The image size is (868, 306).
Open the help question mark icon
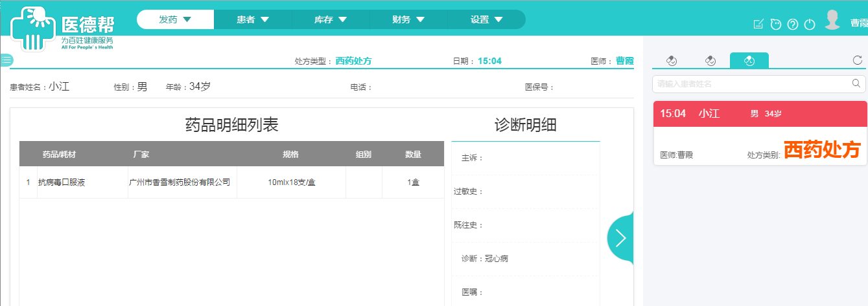[x=792, y=25]
